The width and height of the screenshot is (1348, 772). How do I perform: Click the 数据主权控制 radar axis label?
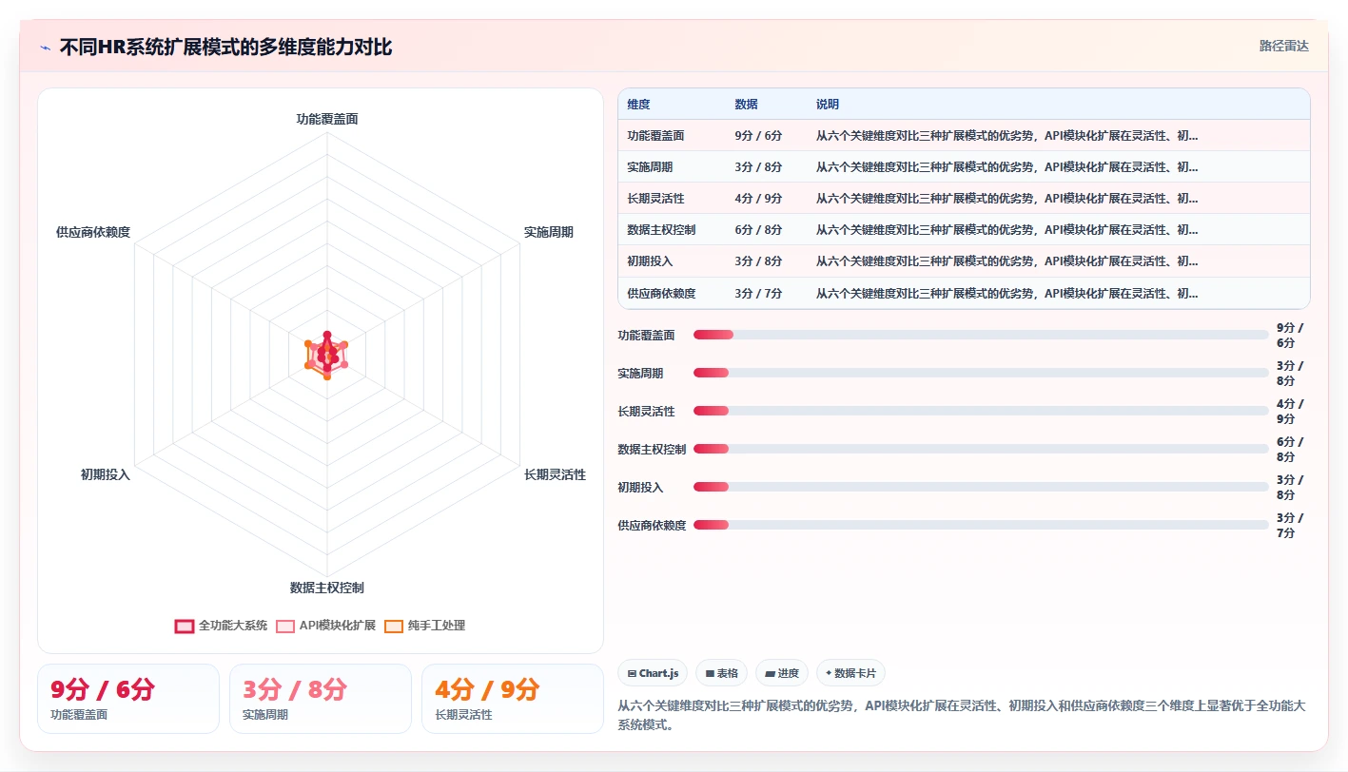(x=327, y=588)
